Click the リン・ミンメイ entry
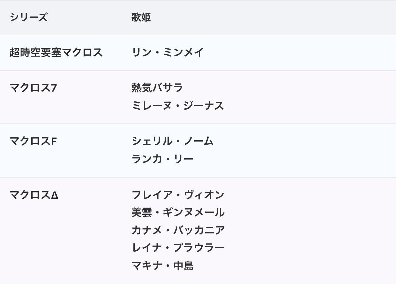 (168, 52)
